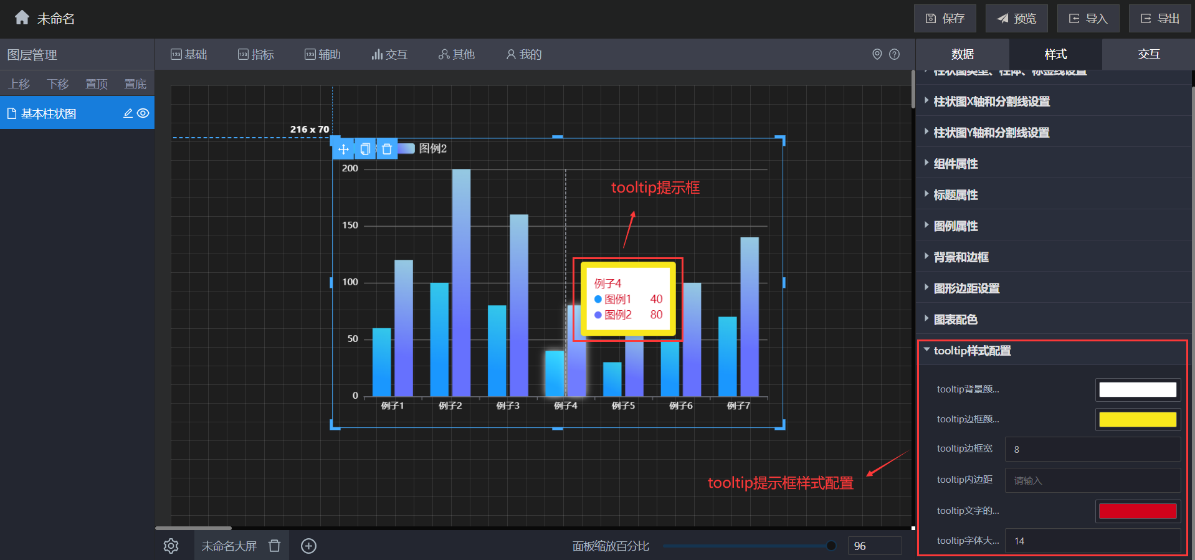Switch to the 数据 tab
Screen dimensions: 1195x560
962,54
